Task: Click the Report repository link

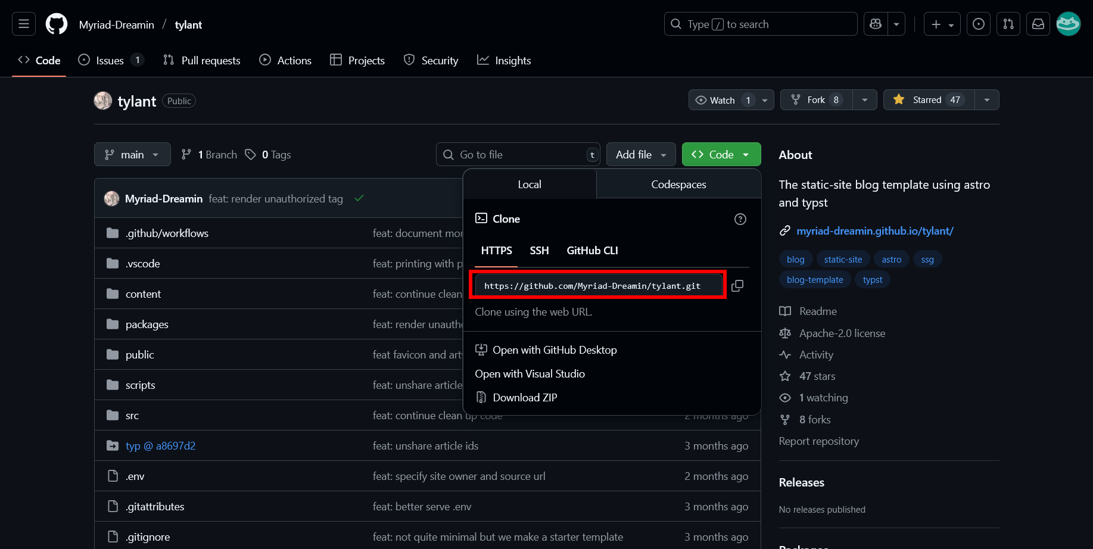Action: [818, 441]
